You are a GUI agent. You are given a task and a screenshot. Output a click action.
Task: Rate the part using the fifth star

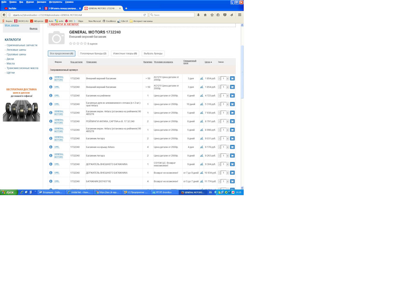point(85,43)
